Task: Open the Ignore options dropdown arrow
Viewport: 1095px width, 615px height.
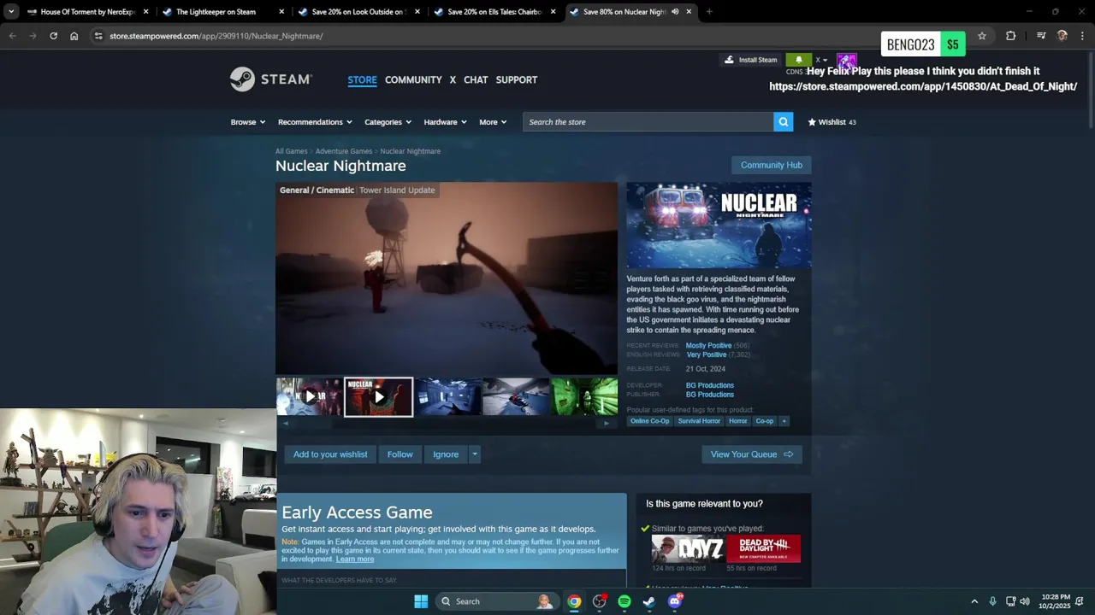Action: 474,454
